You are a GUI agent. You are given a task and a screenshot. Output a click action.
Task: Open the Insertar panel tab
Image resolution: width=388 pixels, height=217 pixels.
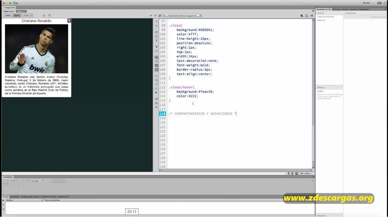coord(353,9)
